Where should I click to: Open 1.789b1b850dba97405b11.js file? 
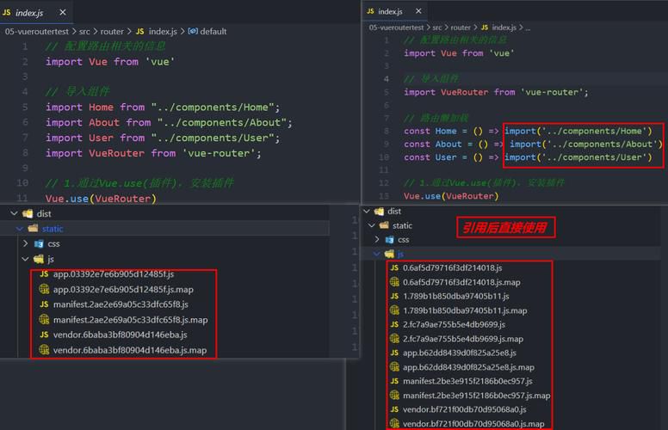click(x=456, y=297)
